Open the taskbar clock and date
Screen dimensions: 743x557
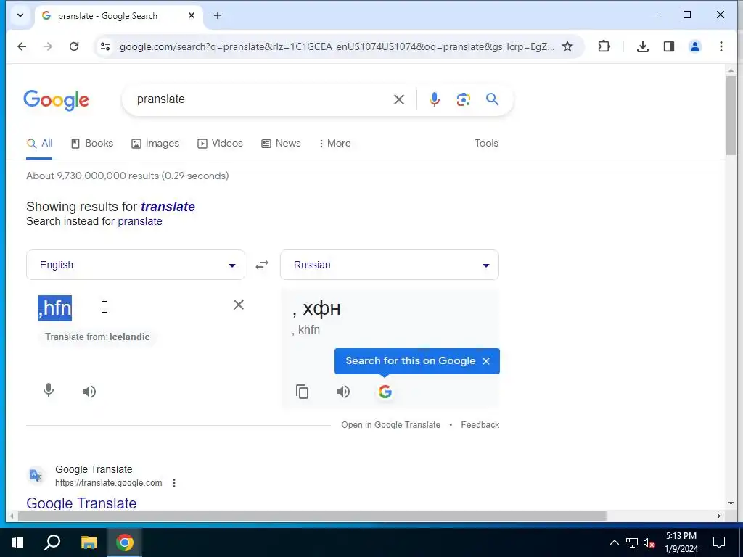point(681,542)
